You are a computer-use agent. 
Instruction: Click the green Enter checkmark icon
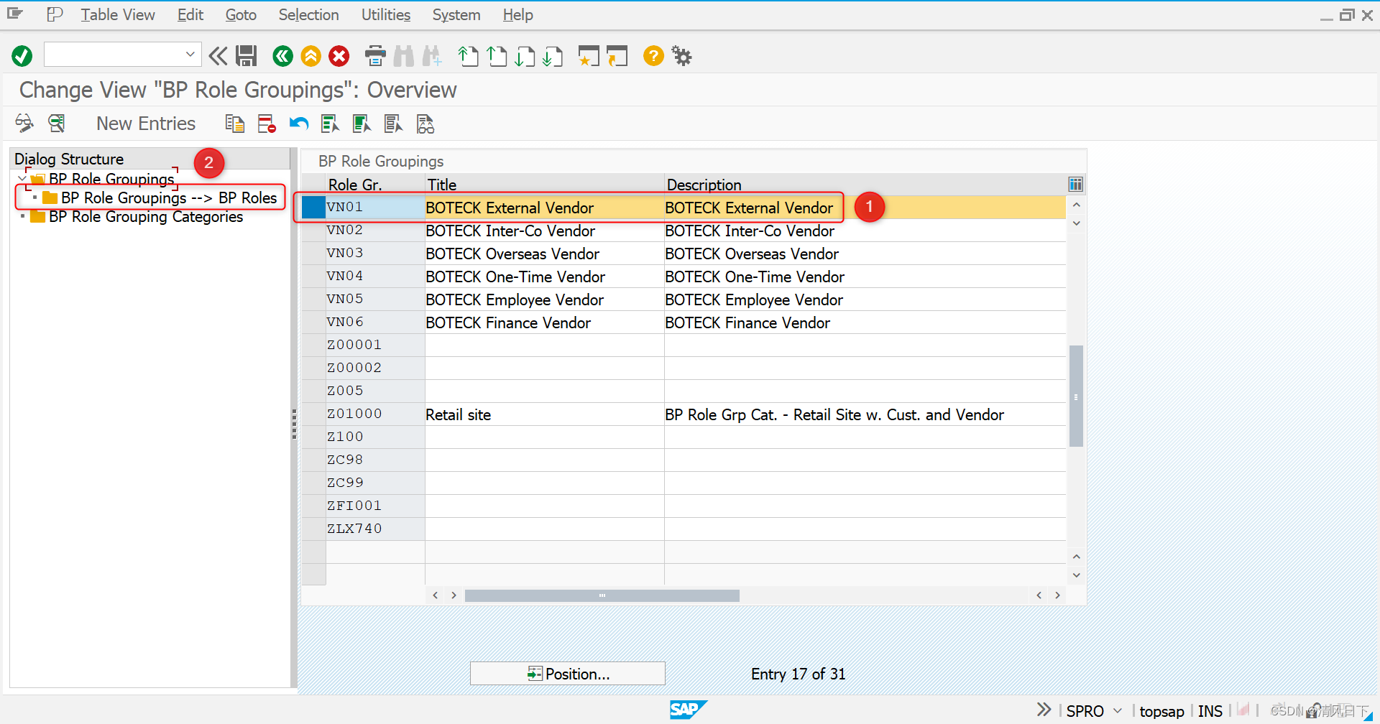(x=22, y=56)
